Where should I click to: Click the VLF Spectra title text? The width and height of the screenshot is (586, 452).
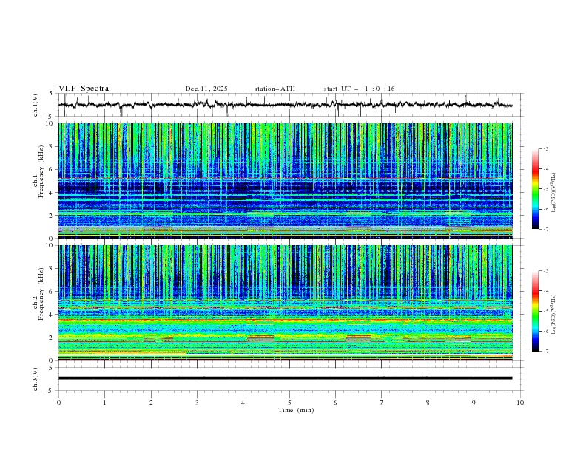[84, 89]
